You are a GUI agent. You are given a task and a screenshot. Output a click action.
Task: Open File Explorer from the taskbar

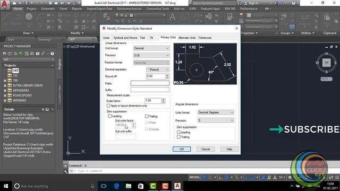[129, 186]
